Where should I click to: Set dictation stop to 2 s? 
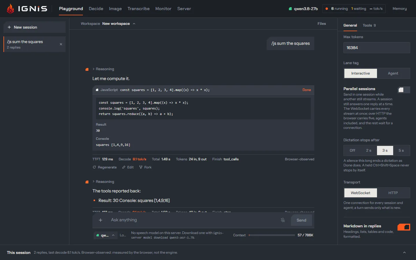click(x=369, y=151)
